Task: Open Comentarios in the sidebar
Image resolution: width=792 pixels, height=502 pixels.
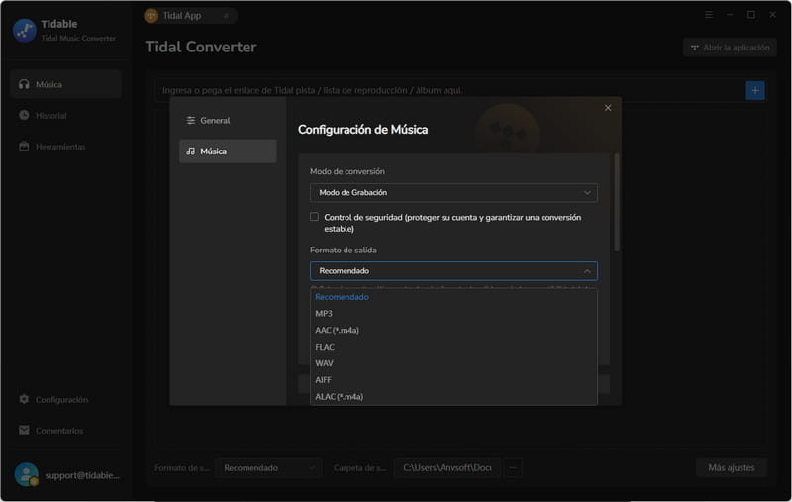Action: (65, 431)
